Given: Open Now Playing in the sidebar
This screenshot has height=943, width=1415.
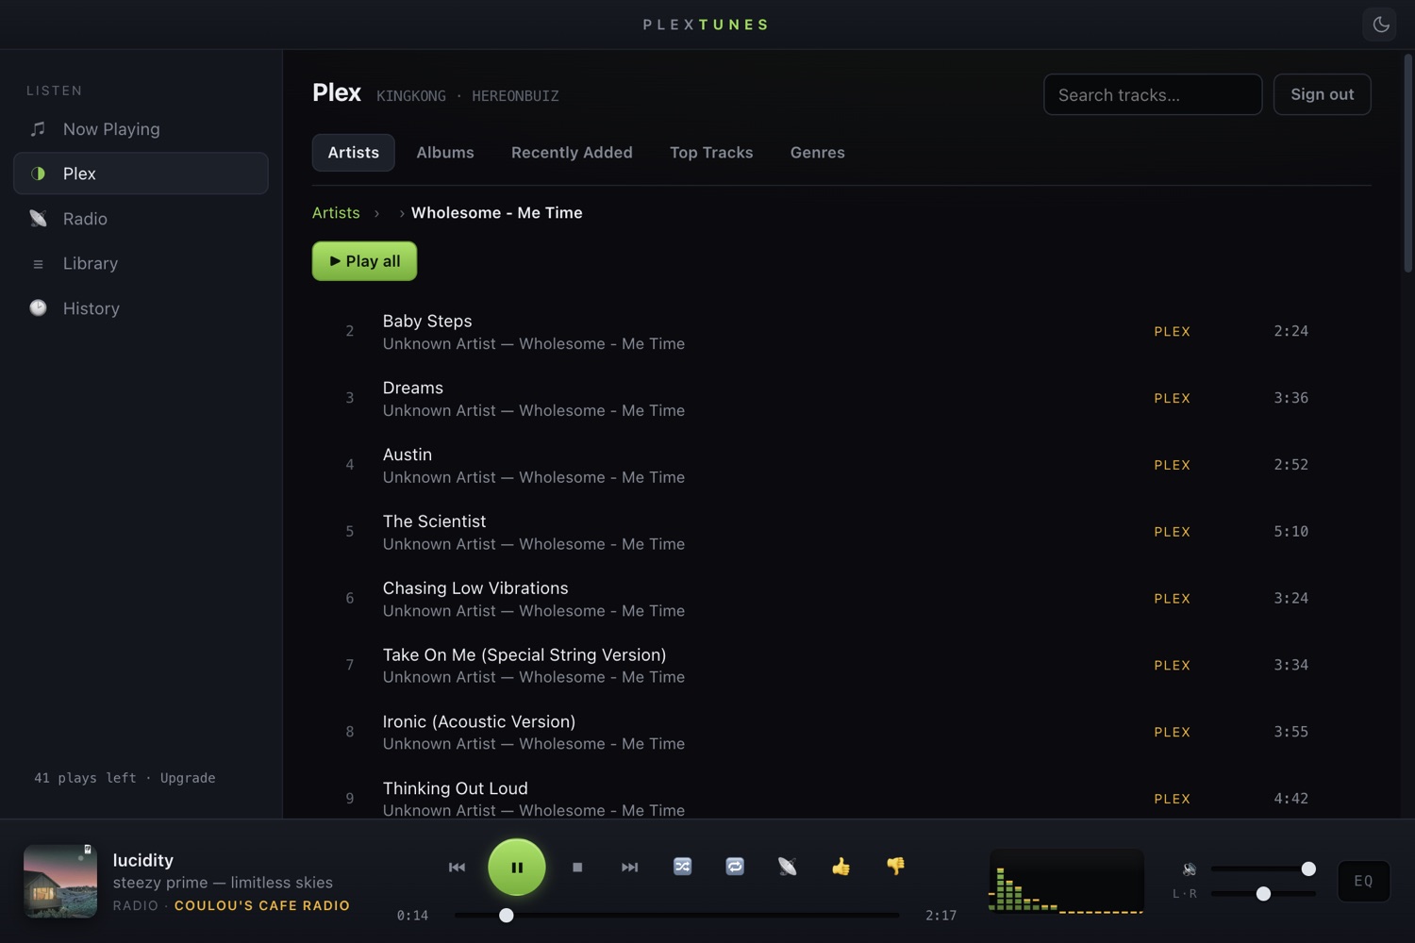Looking at the screenshot, I should coord(141,129).
